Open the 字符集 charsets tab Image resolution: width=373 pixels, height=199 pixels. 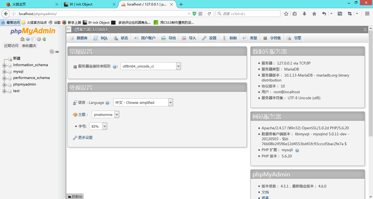(272, 38)
